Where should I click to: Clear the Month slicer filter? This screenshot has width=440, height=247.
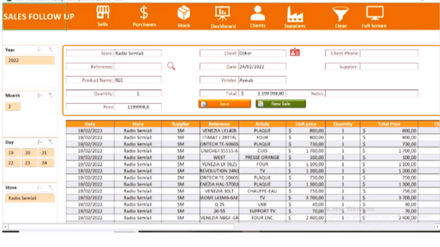(51, 95)
